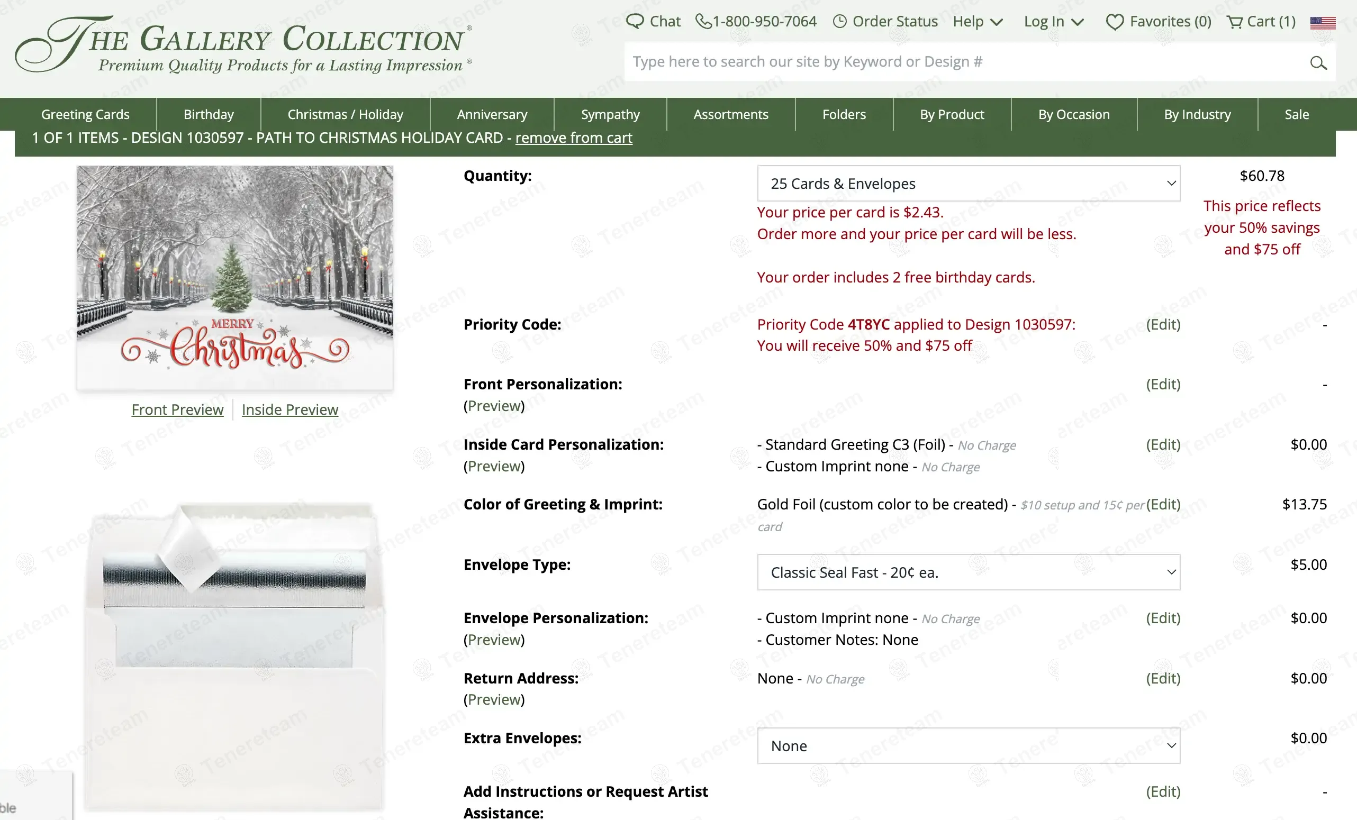The image size is (1357, 820).
Task: Expand the Extra Envelopes dropdown
Action: coord(968,746)
